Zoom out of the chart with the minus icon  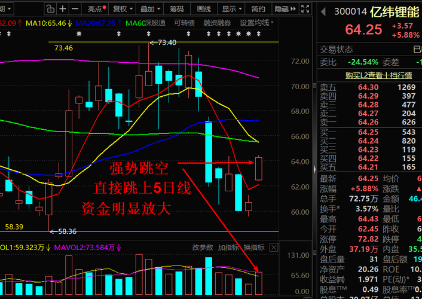(75, 9)
